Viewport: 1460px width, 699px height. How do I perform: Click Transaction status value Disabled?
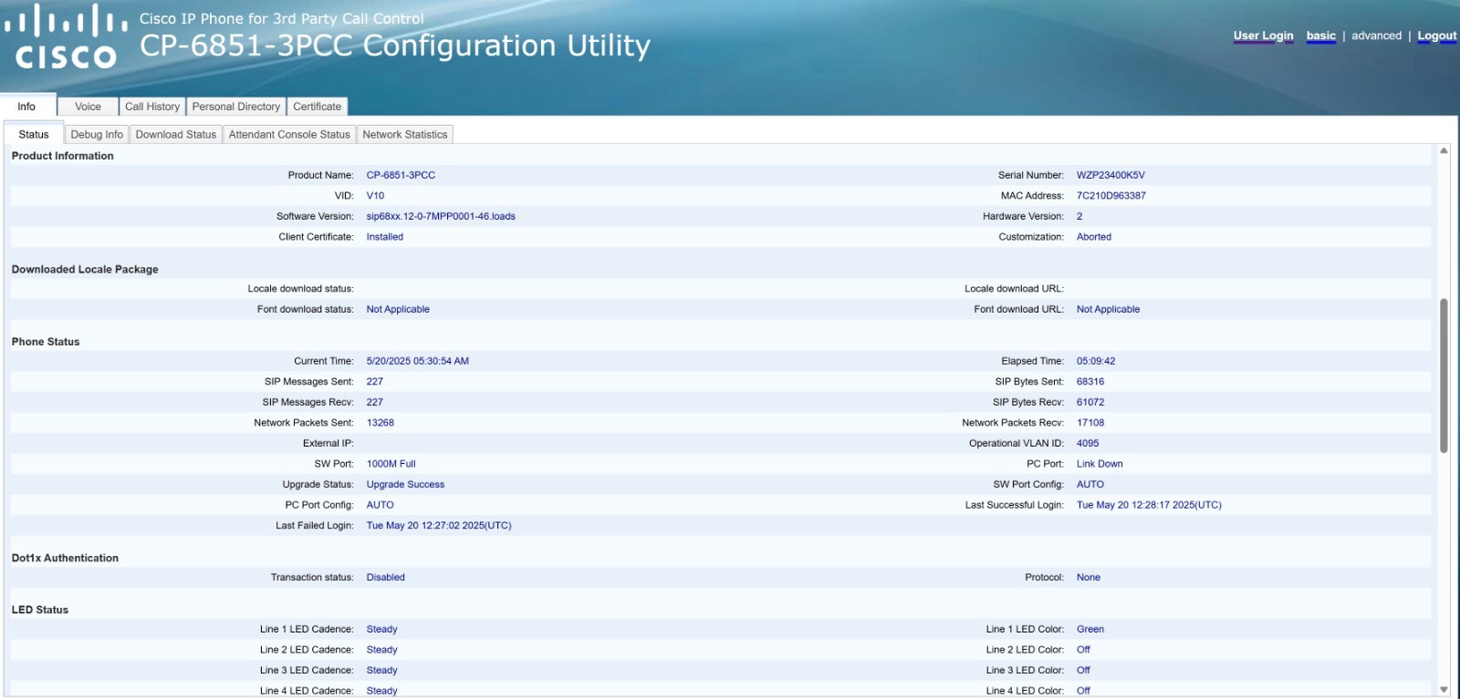pos(385,578)
